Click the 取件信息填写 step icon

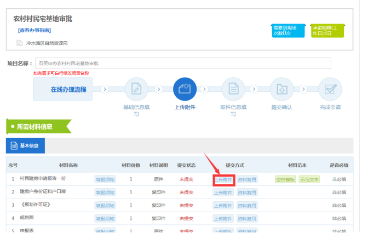coord(233,89)
